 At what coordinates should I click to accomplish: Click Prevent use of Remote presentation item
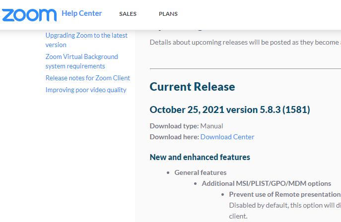point(285,194)
